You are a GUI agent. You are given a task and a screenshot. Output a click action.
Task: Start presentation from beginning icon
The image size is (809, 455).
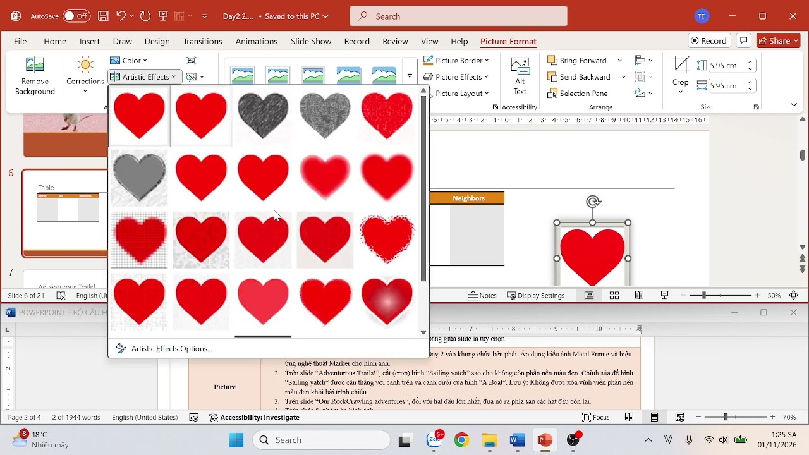(x=164, y=16)
